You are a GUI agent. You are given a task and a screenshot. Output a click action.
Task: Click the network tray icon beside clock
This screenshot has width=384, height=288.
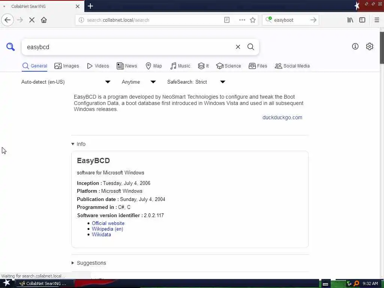(349, 283)
